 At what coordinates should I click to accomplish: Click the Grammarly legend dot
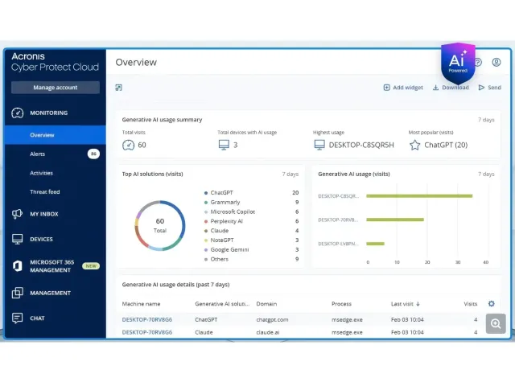point(206,203)
